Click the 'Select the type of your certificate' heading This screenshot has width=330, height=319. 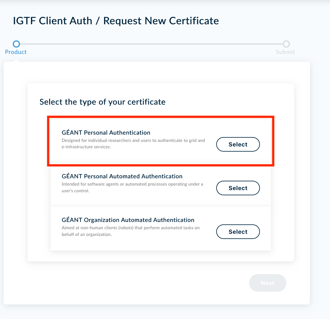[x=103, y=102]
